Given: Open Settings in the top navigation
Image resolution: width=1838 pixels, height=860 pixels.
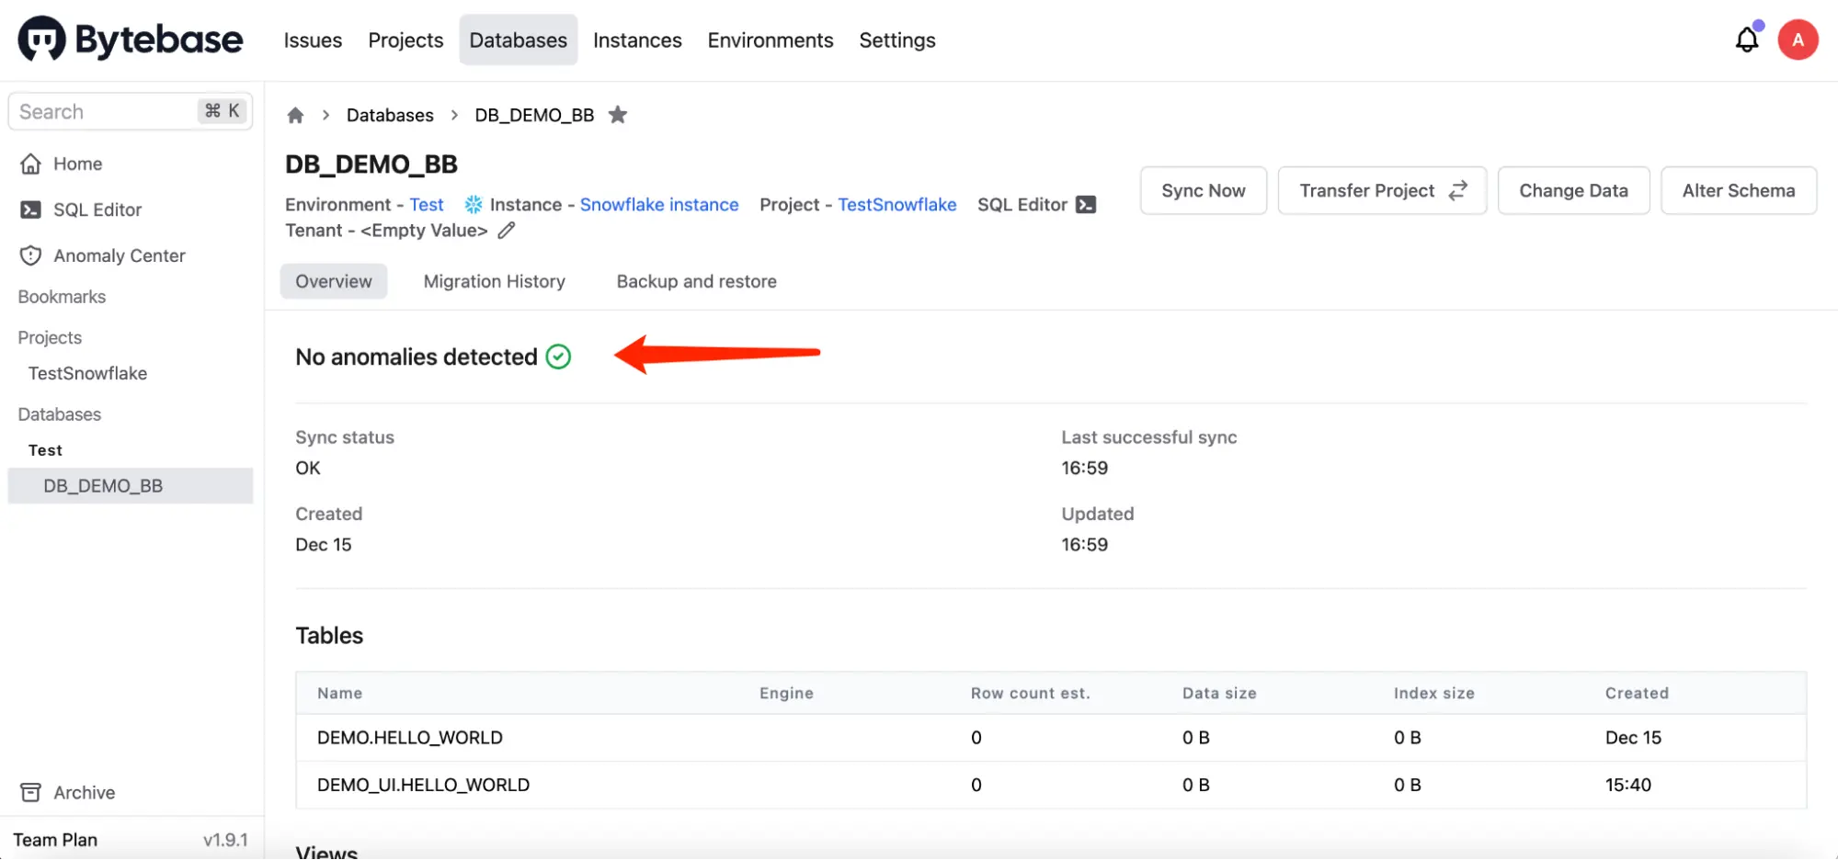Looking at the screenshot, I should [897, 40].
